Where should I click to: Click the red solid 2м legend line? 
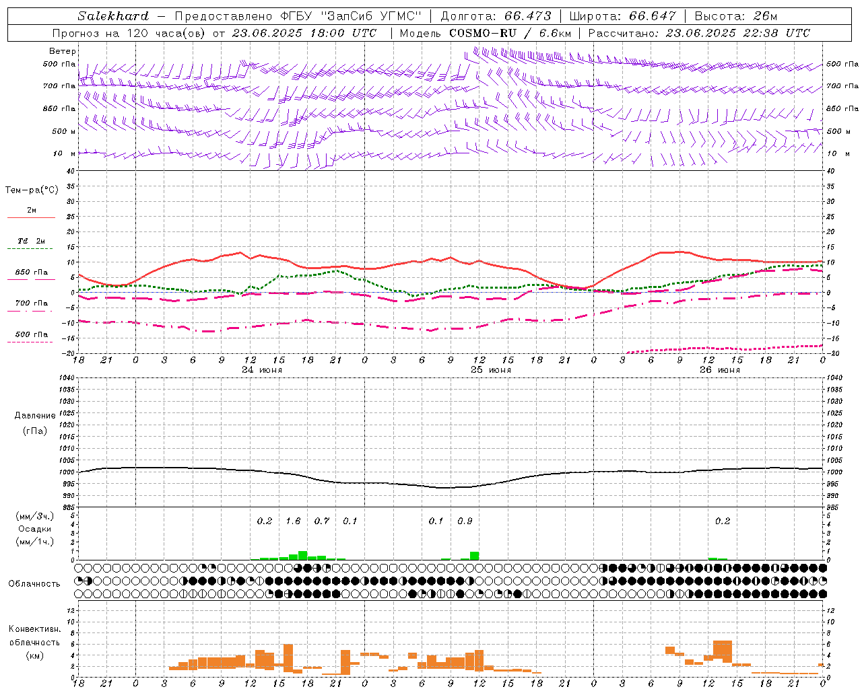(31, 217)
